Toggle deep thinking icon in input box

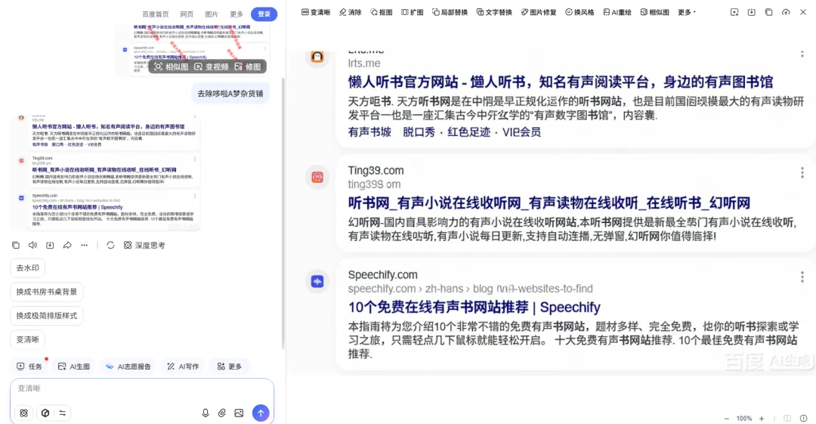[24, 413]
